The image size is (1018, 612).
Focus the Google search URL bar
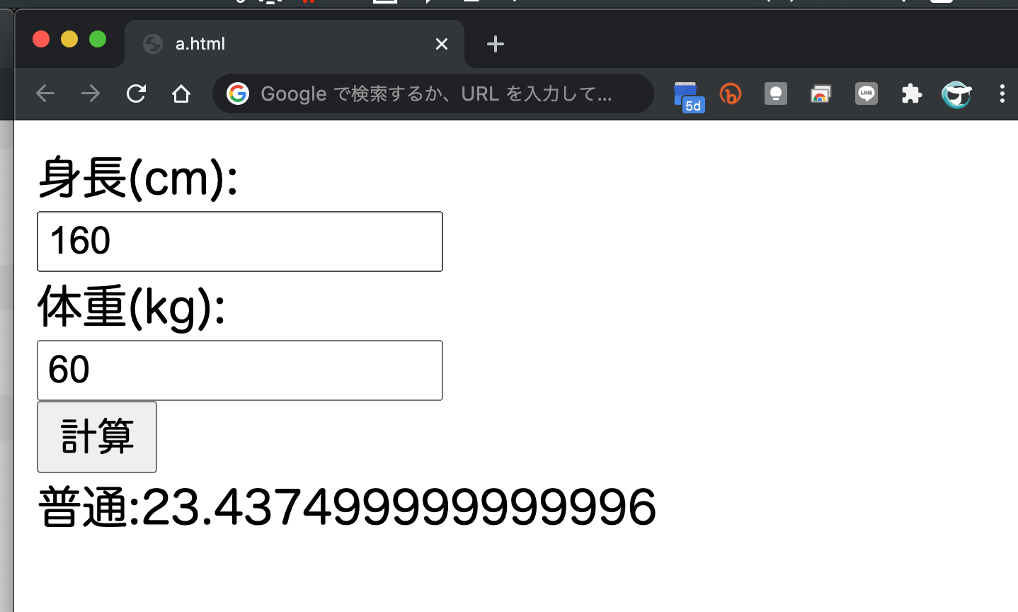433,93
